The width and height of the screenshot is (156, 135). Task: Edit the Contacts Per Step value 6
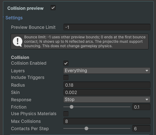click(x=141, y=128)
